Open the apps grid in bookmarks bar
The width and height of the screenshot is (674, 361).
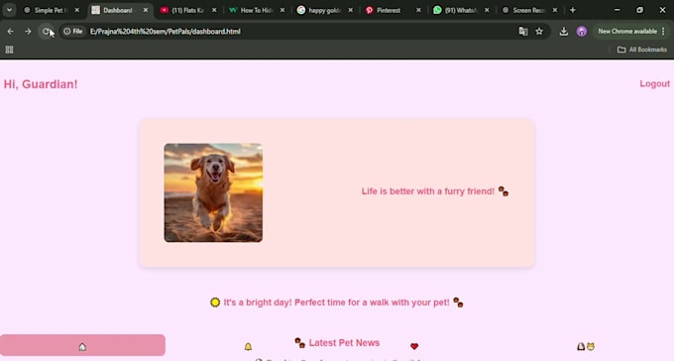click(x=9, y=50)
